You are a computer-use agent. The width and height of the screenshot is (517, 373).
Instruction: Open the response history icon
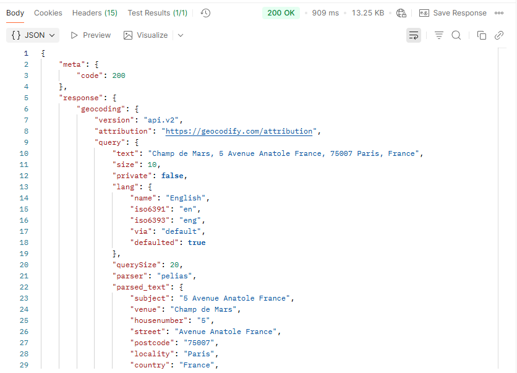(x=206, y=13)
